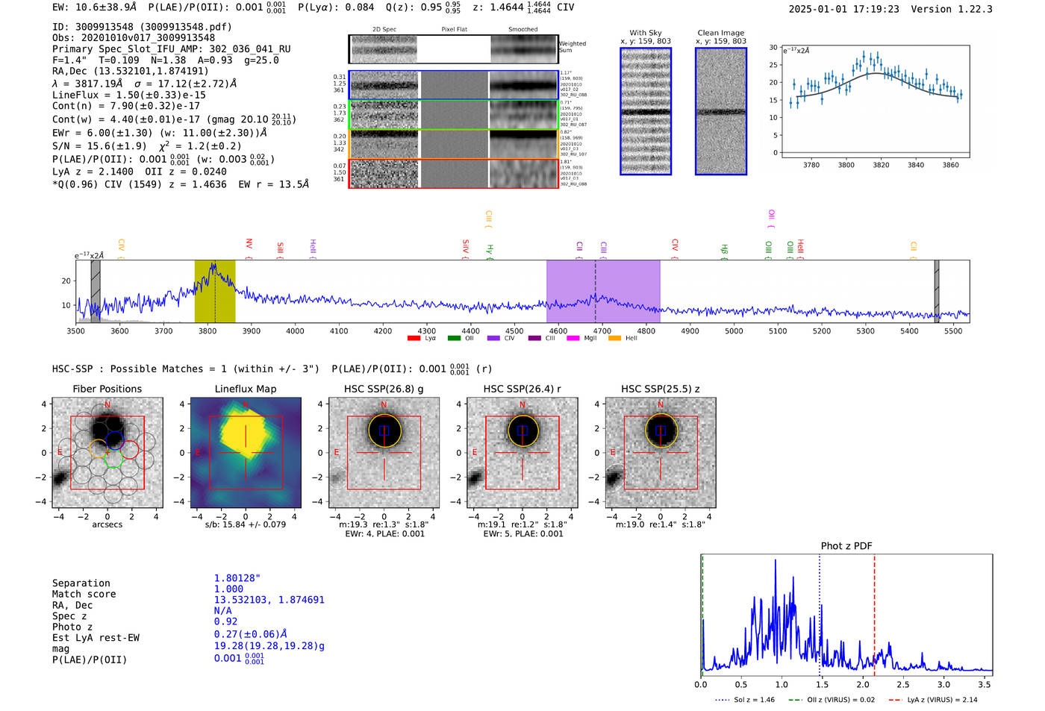Select the green-bordered 2D spectrum row
Viewport: 1045px width, 711px height.
click(x=454, y=115)
